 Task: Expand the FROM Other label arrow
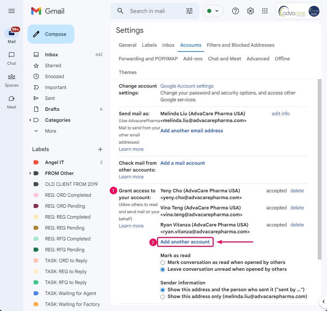point(30,173)
